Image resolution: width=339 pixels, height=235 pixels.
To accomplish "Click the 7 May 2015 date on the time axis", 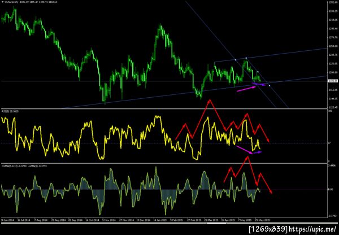I will pos(245,220).
